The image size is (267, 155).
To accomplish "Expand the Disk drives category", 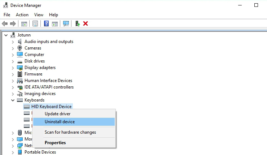I will point(13,61).
